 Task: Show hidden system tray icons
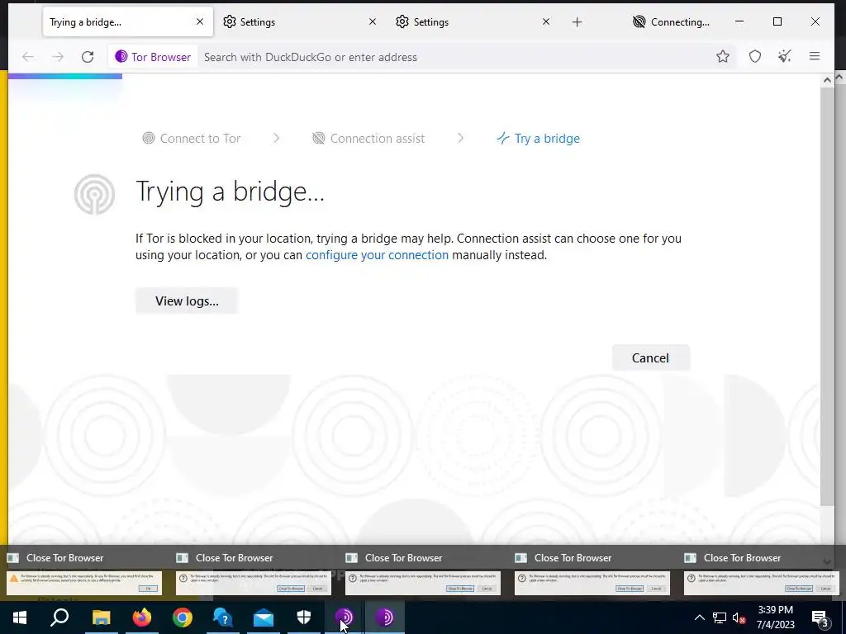699,617
